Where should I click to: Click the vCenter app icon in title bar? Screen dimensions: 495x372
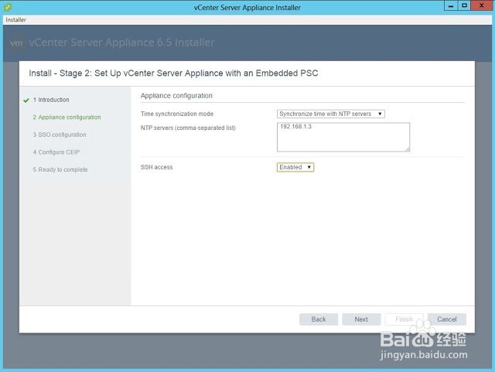8,7
